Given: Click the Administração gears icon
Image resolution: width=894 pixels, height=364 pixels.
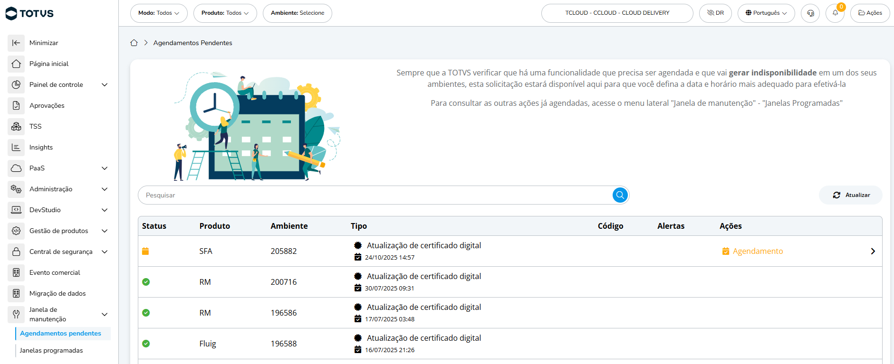Looking at the screenshot, I should [16, 189].
